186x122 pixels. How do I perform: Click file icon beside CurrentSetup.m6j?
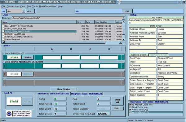3,39
